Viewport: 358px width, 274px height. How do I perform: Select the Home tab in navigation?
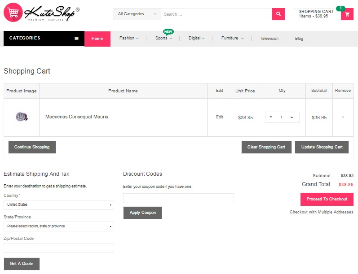(x=97, y=39)
